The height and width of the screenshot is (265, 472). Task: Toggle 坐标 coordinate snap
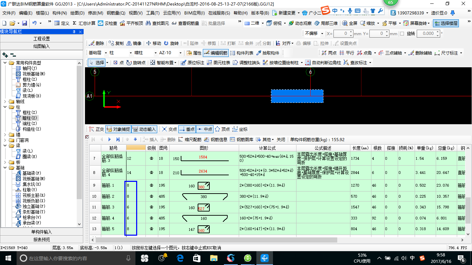tap(240, 129)
